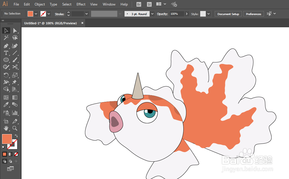Collapse the tools panel double-arrow

tap(3, 20)
